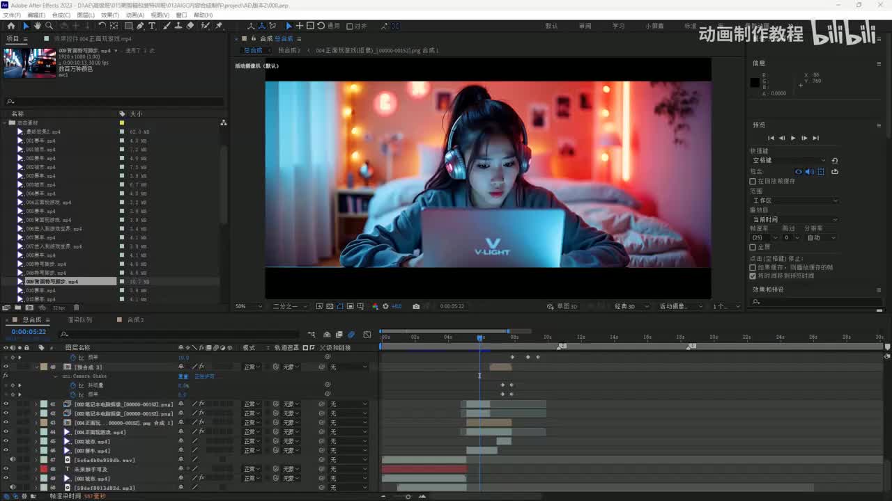Click the 重置 link for Camera Shake
The image size is (892, 501).
183,376
